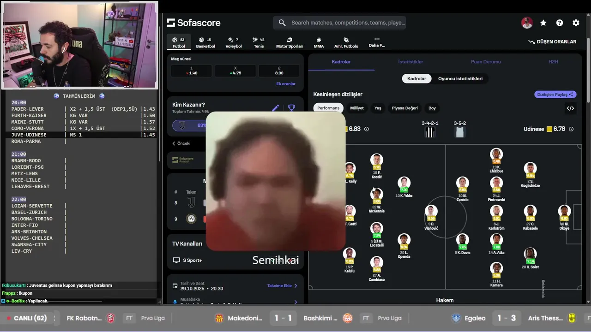Switch to the İstatistikler tab
591x332 pixels.
[x=410, y=62]
